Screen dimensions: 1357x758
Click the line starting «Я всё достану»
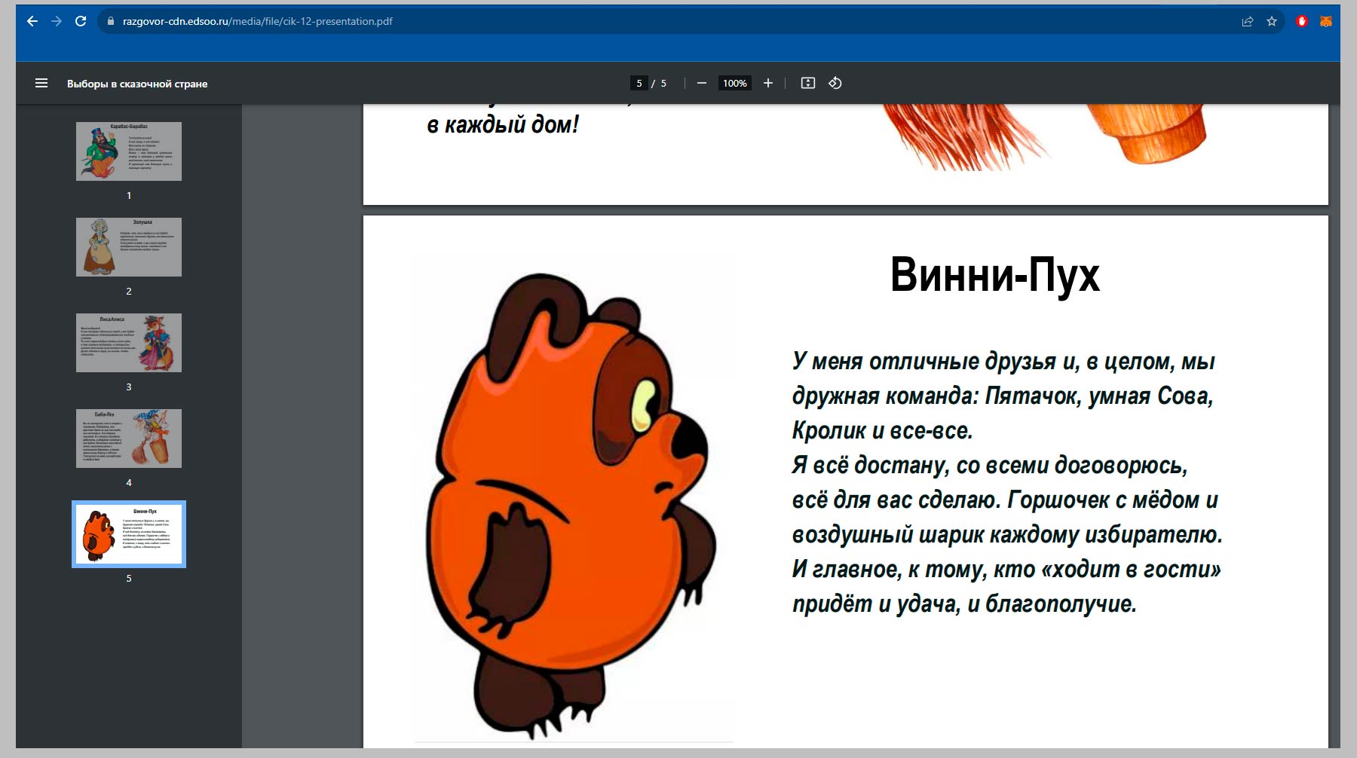(x=990, y=465)
